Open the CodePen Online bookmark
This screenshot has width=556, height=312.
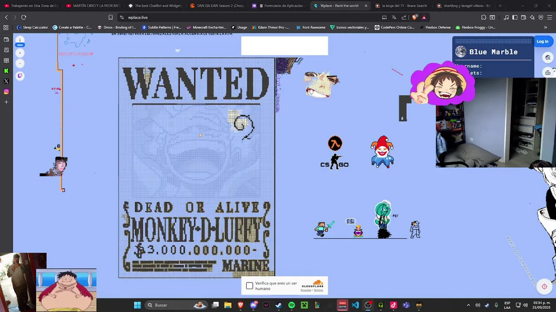(x=394, y=27)
